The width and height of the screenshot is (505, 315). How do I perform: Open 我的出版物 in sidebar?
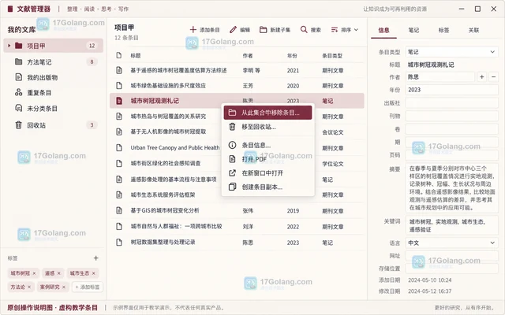click(x=53, y=77)
